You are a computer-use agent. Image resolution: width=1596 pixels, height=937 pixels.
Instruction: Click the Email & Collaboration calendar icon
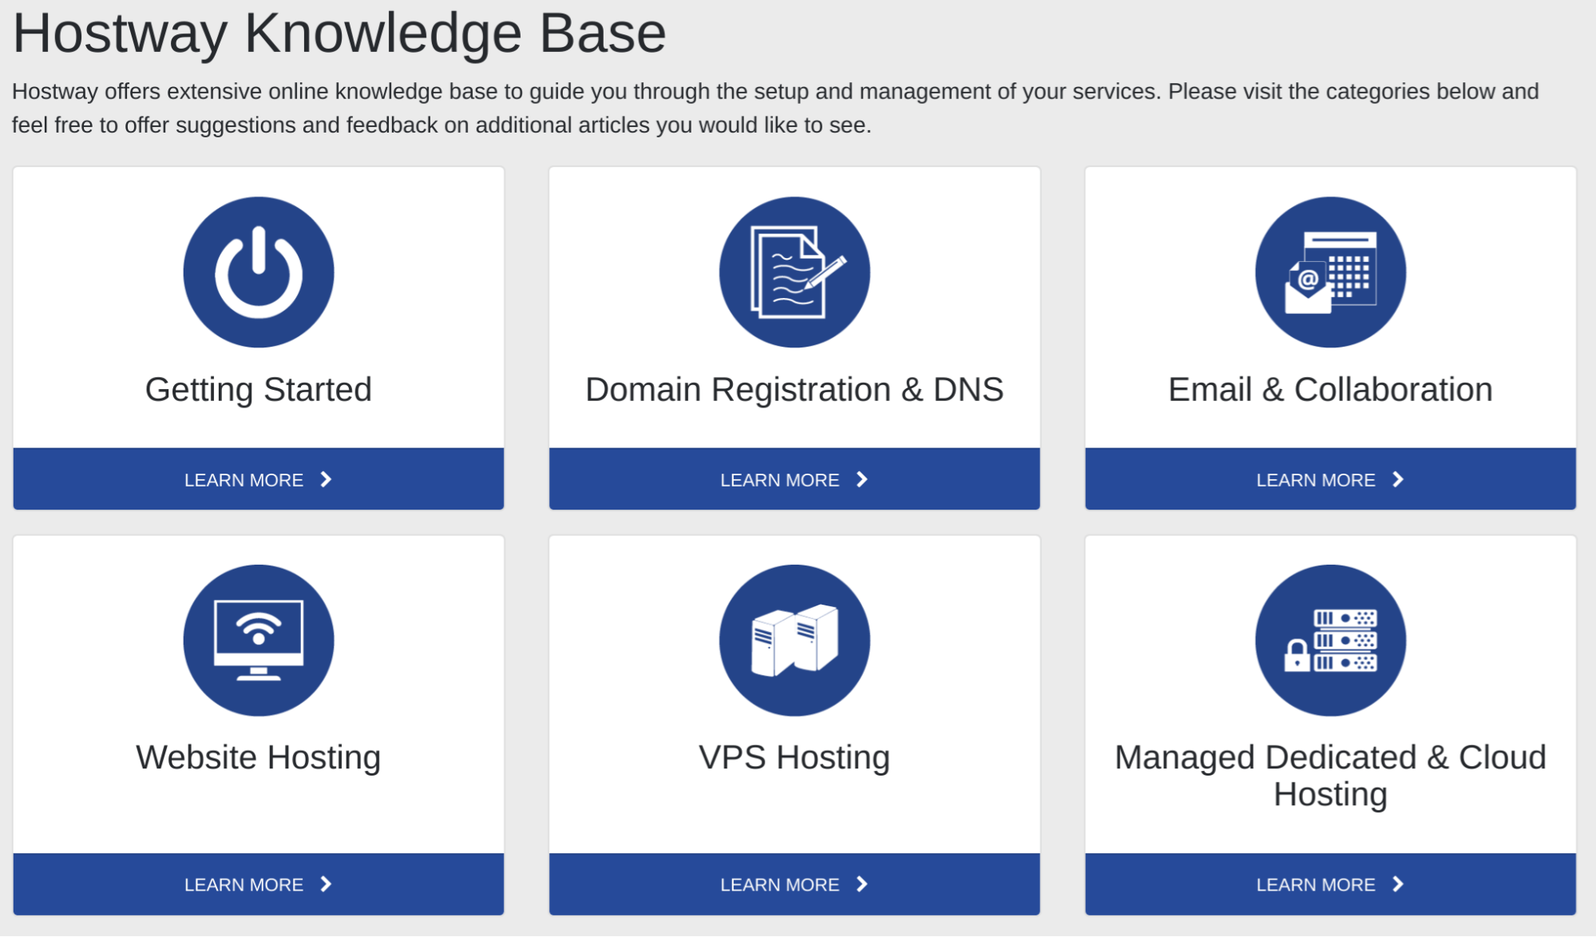coord(1330,272)
